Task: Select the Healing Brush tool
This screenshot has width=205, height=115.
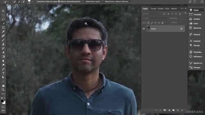Action: [3, 36]
